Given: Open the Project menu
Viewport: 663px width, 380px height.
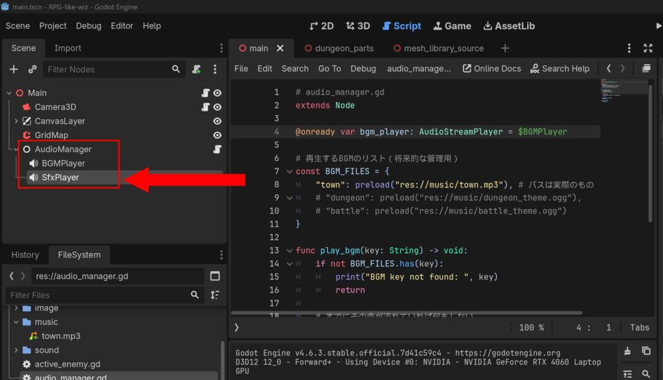Looking at the screenshot, I should (53, 26).
